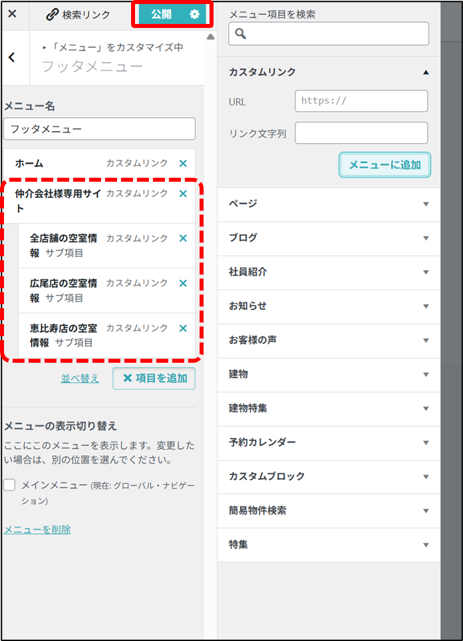The height and width of the screenshot is (641, 463).
Task: Close the customizer with the X icon
Action: (12, 14)
